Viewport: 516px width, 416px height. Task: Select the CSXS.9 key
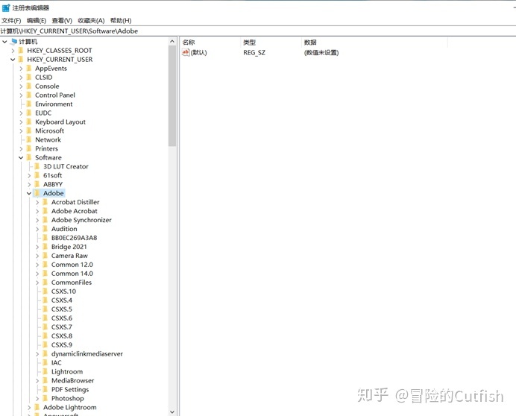62,345
